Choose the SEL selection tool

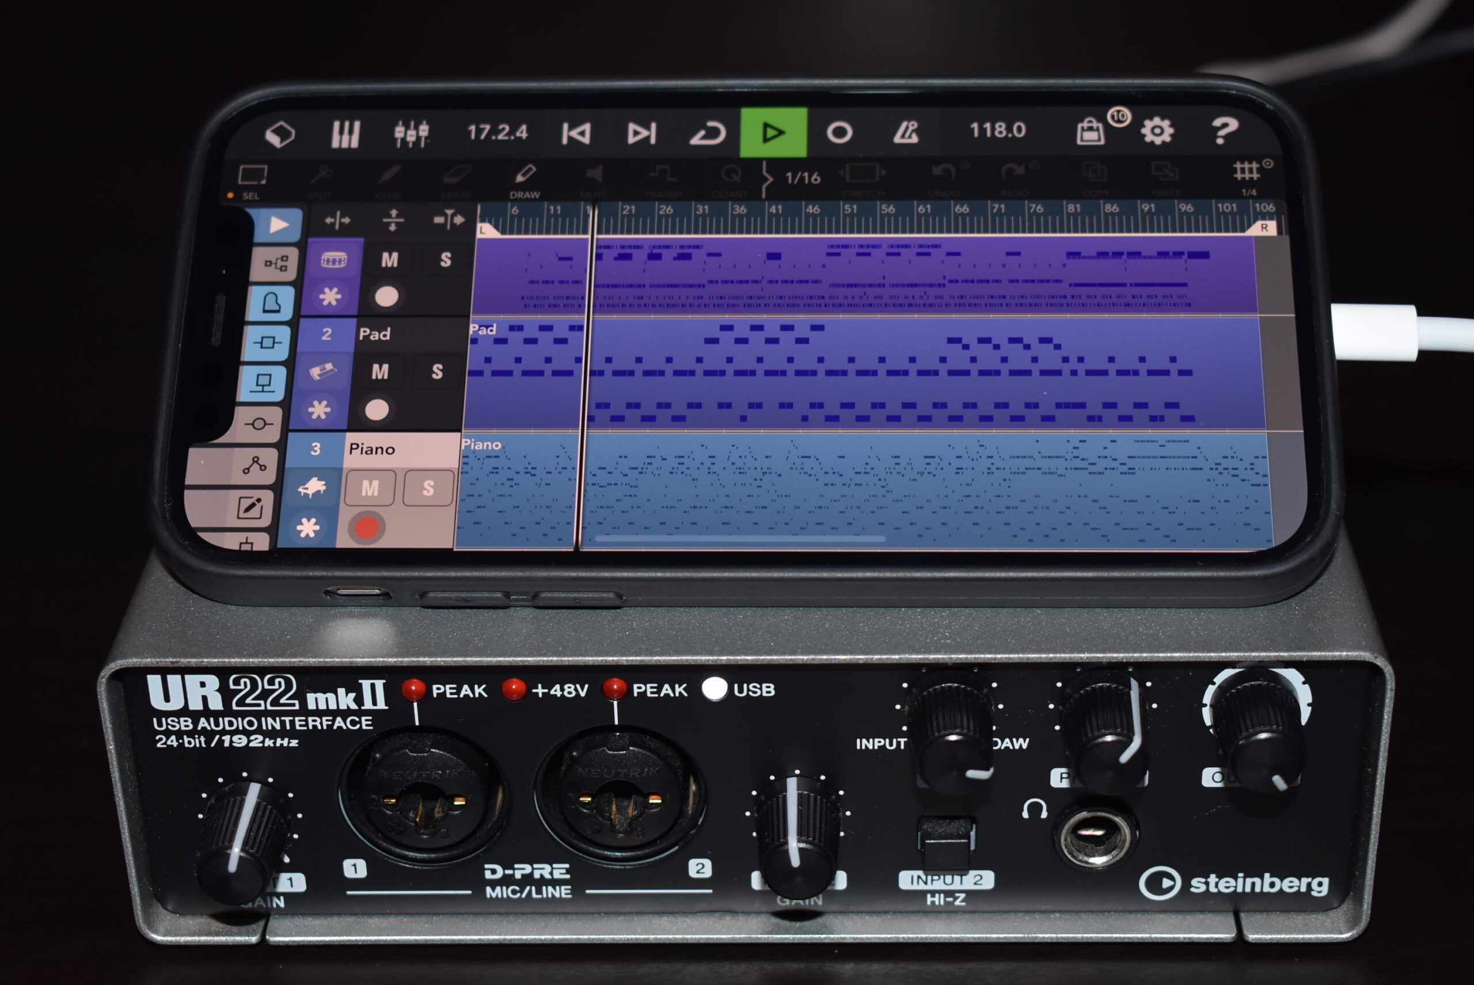pyautogui.click(x=253, y=181)
